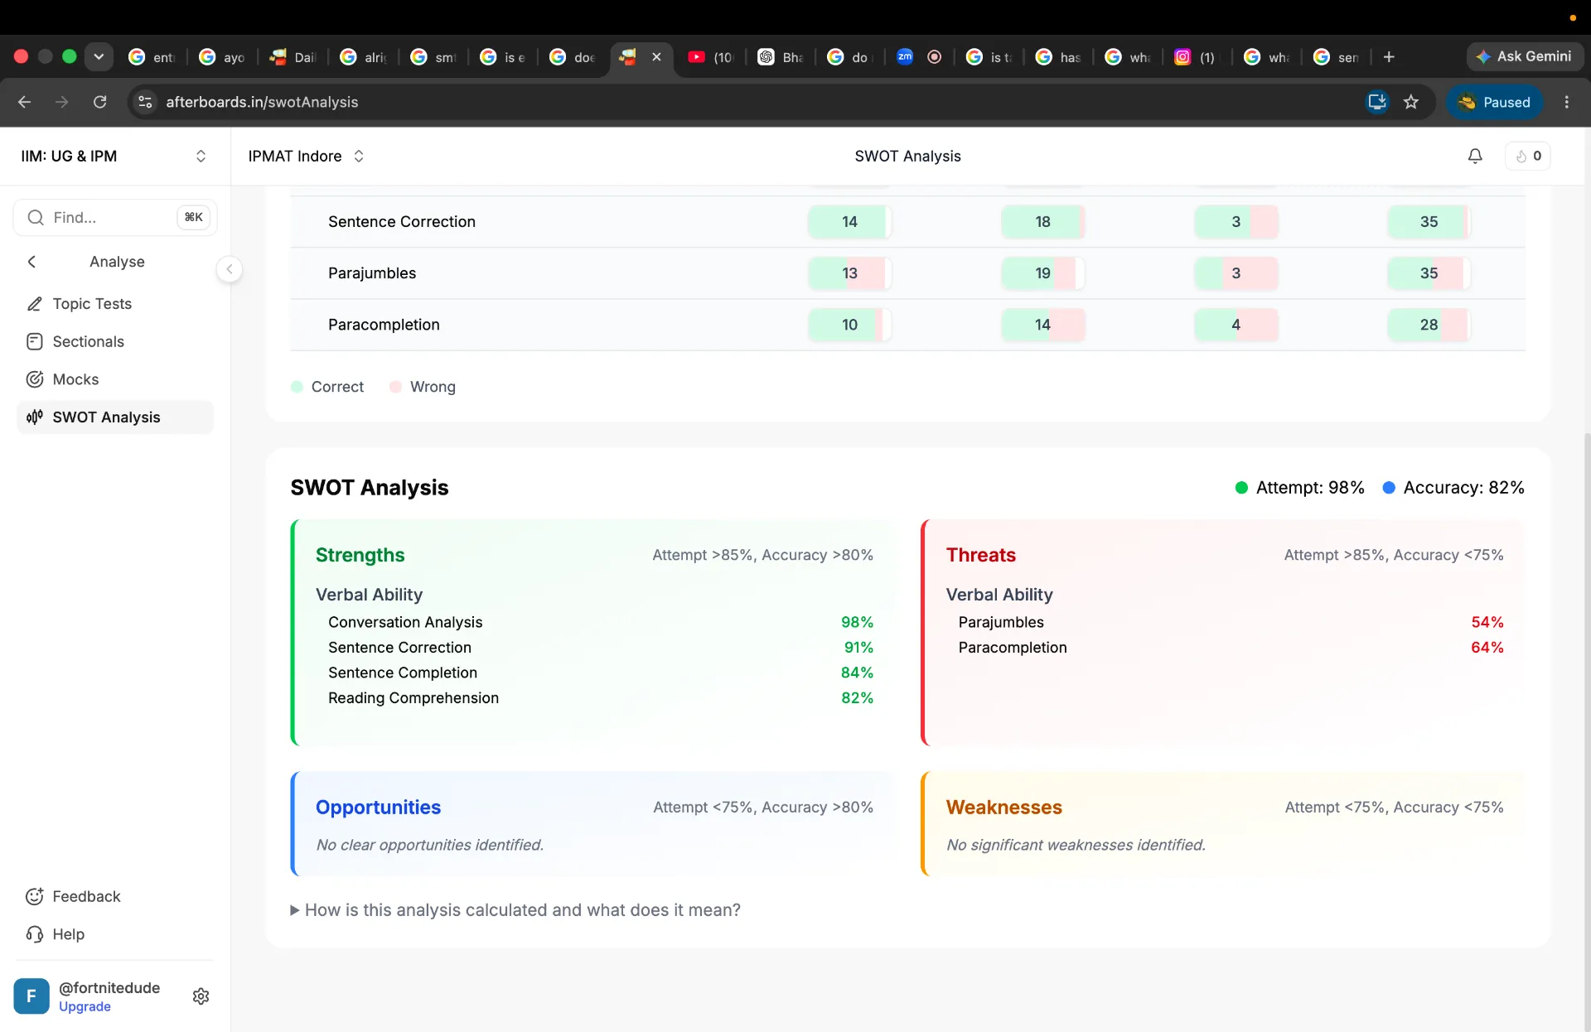Open Help in sidebar
The height and width of the screenshot is (1032, 1591).
coord(68,934)
